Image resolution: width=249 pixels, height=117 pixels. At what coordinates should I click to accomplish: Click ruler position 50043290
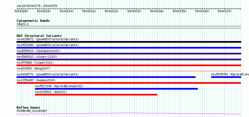[44, 11]
